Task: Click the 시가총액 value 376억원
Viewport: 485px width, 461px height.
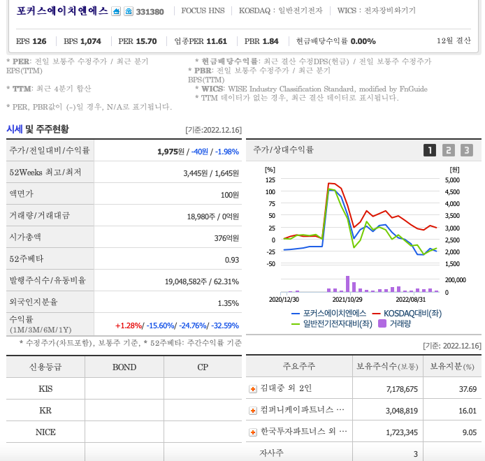Action: [226, 238]
